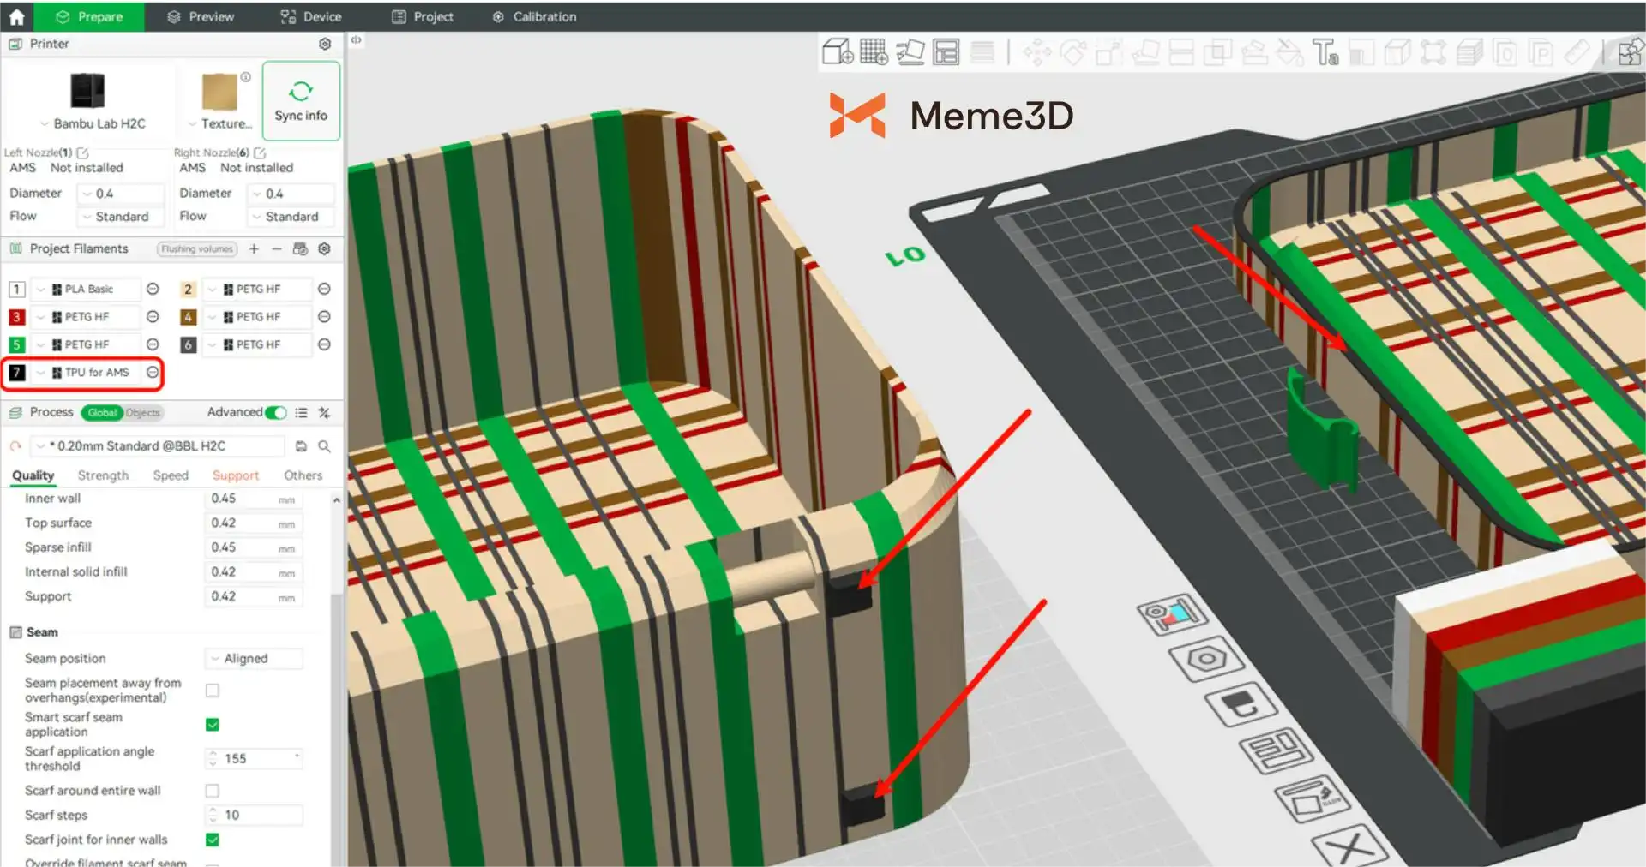The height and width of the screenshot is (867, 1646).
Task: Click the Flushing volumes button
Action: tap(197, 248)
